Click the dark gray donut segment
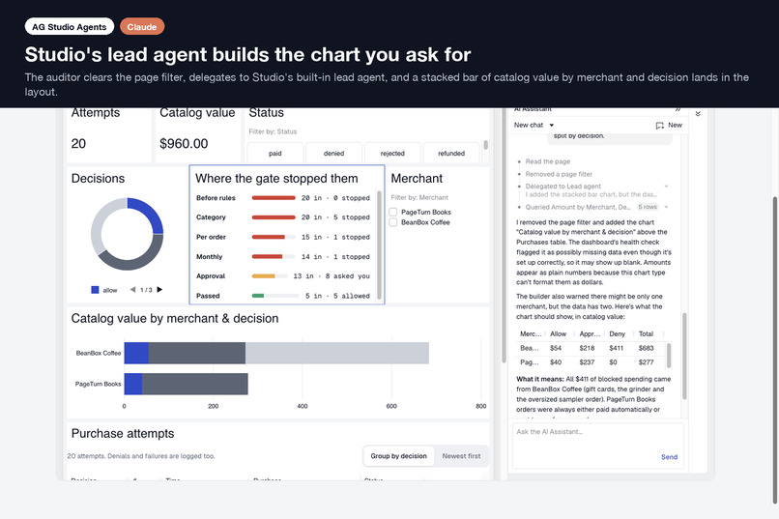 [x=135, y=258]
